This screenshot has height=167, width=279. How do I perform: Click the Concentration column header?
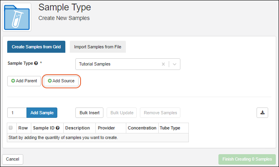click(142, 128)
